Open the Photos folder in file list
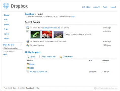The height and width of the screenshot is (91, 120). point(32,64)
